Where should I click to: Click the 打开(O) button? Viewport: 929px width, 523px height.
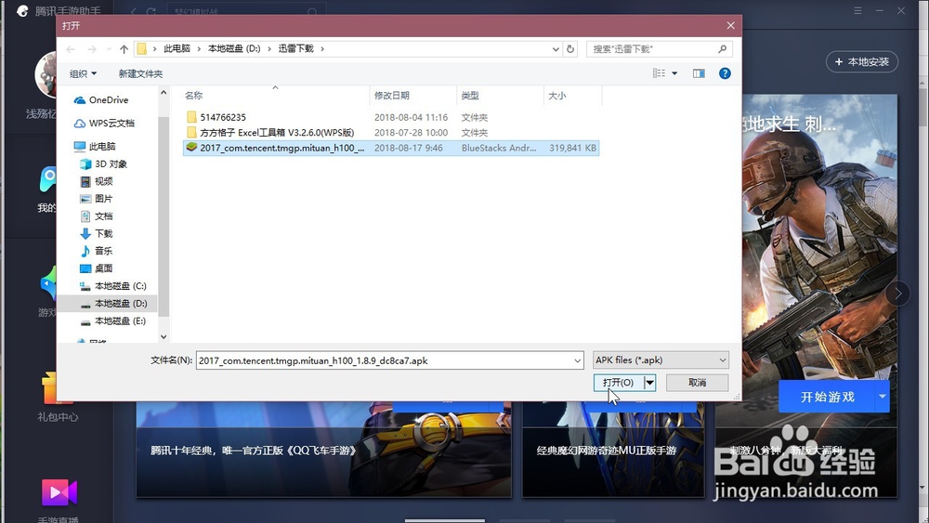point(619,383)
